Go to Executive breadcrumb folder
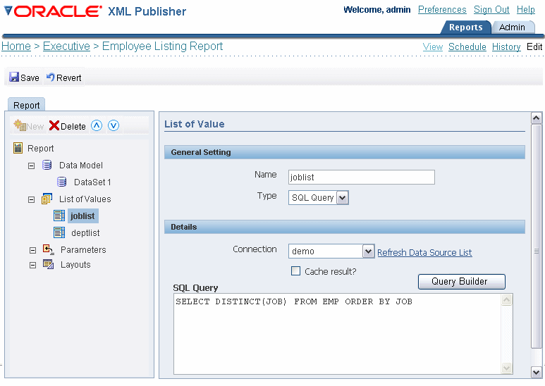Screen dimensions: 545x386 point(66,46)
